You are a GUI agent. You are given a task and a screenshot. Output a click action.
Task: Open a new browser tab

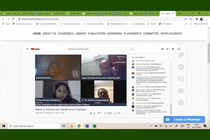179,14
